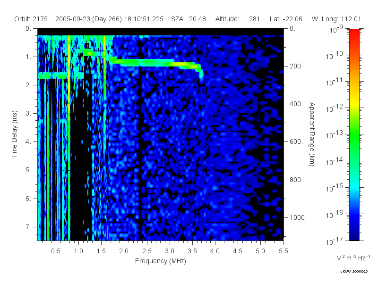Click the '7.' time delay tick label
Viewport: 378px width, 283px height.
[x=29, y=227]
